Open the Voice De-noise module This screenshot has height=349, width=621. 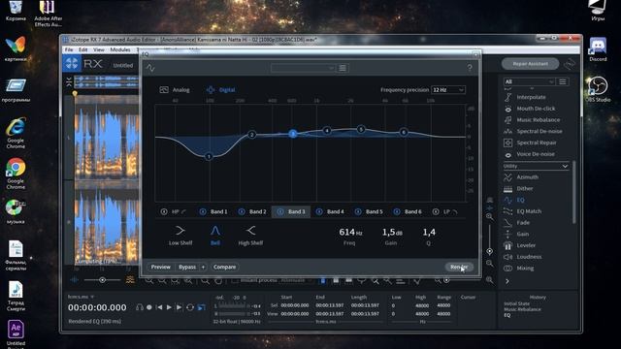(x=535, y=154)
